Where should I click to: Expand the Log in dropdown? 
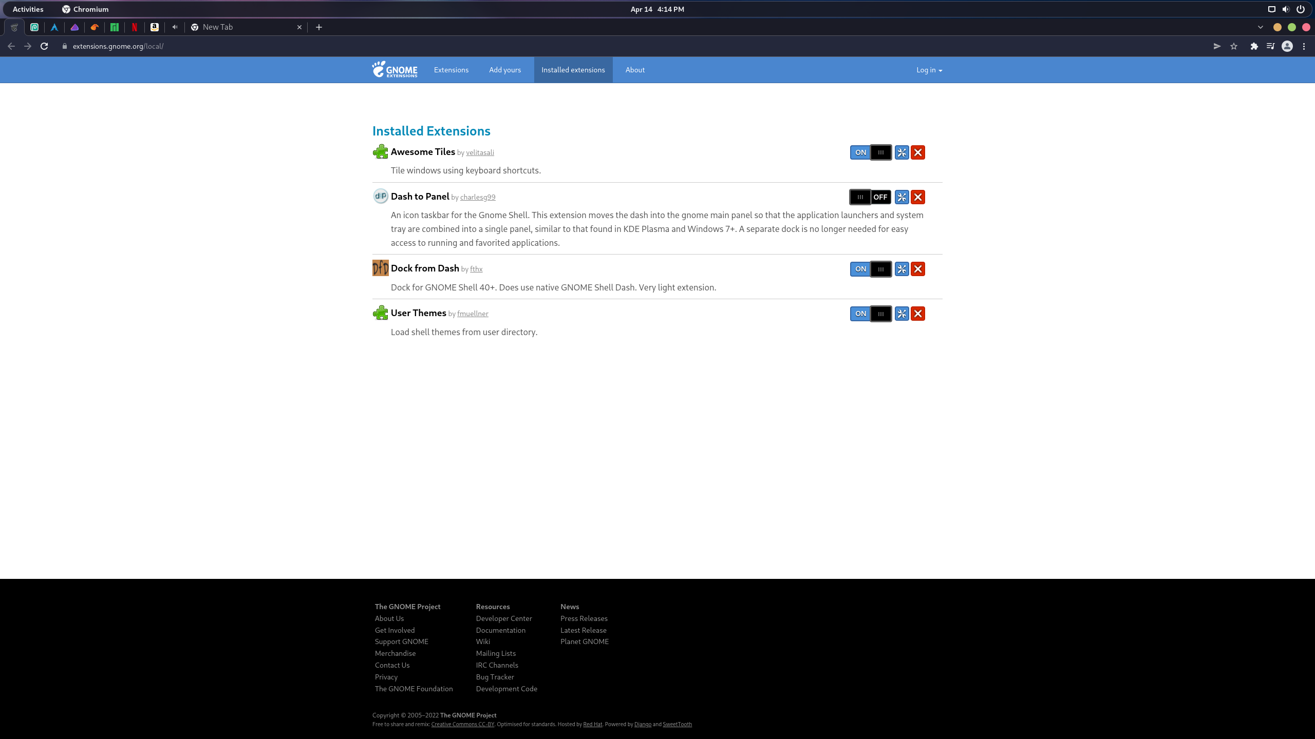point(929,70)
